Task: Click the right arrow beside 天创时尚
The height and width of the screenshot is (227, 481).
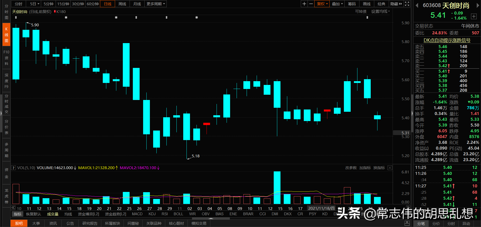Action: pyautogui.click(x=478, y=5)
